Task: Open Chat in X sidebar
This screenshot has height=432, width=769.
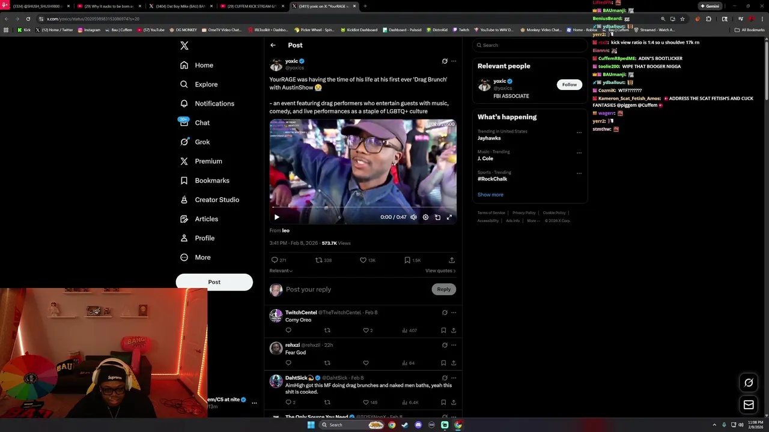Action: click(x=195, y=123)
